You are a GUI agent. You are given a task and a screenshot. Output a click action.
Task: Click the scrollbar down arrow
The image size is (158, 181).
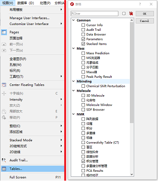coord(131,174)
